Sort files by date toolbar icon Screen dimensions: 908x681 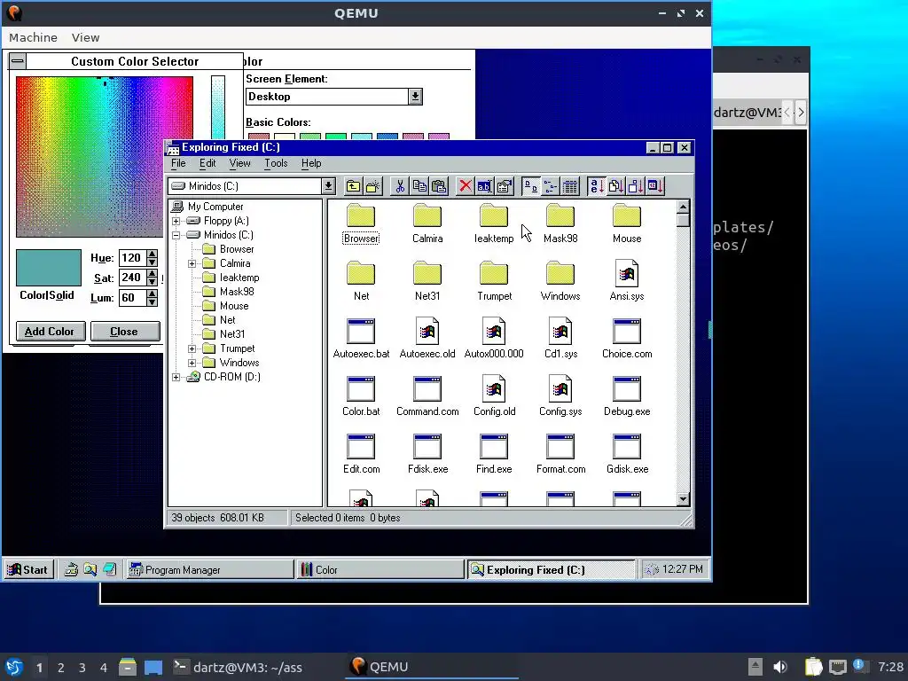click(x=655, y=186)
